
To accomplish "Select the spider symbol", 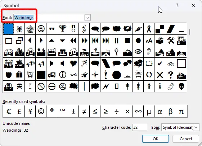I will (x=19, y=29).
